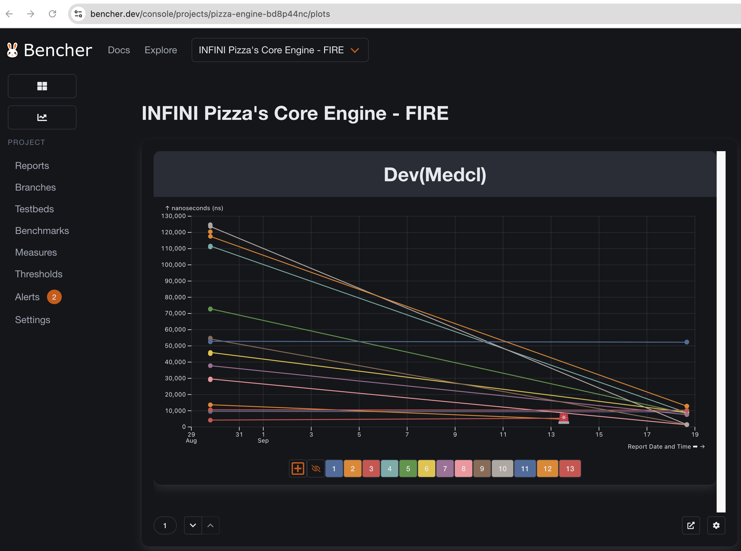Open the Docs link
741x551 pixels.
click(119, 50)
